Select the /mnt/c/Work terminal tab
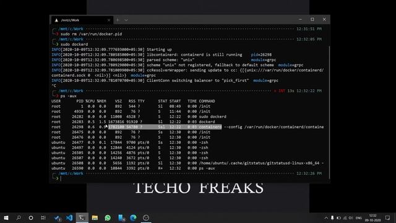This screenshot has width=396, height=223. pyautogui.click(x=82, y=20)
